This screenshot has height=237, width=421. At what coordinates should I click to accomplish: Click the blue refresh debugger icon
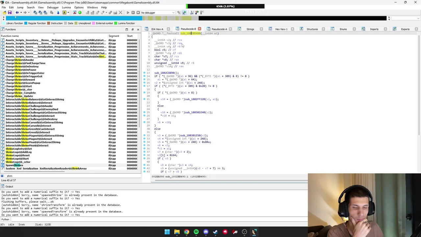[x=184, y=13]
